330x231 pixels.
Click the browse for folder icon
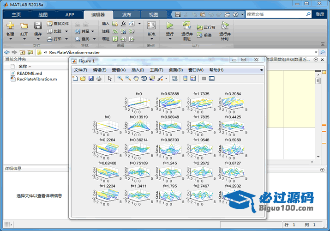click(30, 52)
